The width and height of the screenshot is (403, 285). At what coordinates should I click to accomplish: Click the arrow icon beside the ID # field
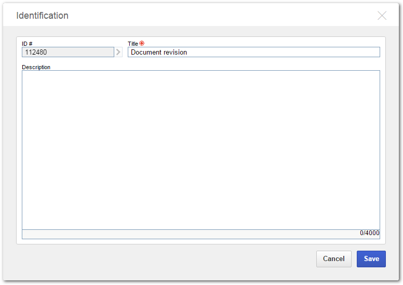point(118,52)
